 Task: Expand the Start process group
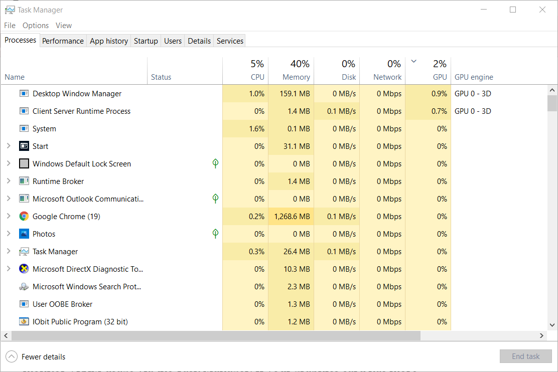[9, 146]
